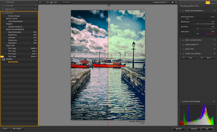217x132 pixels.
Task: Adjust the Brightness slider
Action: (x=198, y=24)
